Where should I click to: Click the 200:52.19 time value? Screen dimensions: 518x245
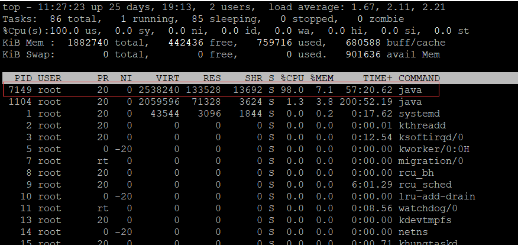[x=366, y=102]
